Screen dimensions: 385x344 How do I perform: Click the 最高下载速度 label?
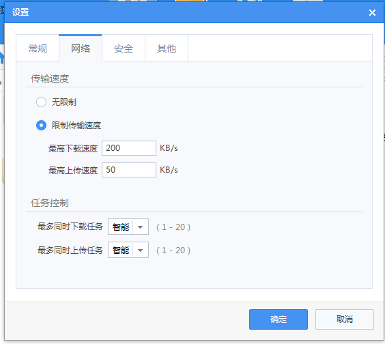coord(73,149)
